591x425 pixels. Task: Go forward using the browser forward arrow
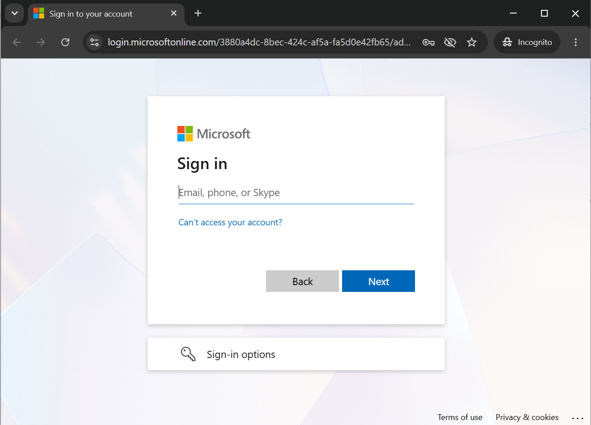pos(41,42)
